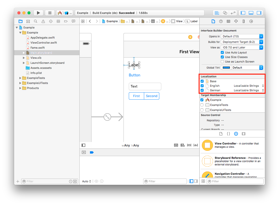Expand the ExampleTests folder
Viewport: 279px width, 205px height.
coord(20,78)
